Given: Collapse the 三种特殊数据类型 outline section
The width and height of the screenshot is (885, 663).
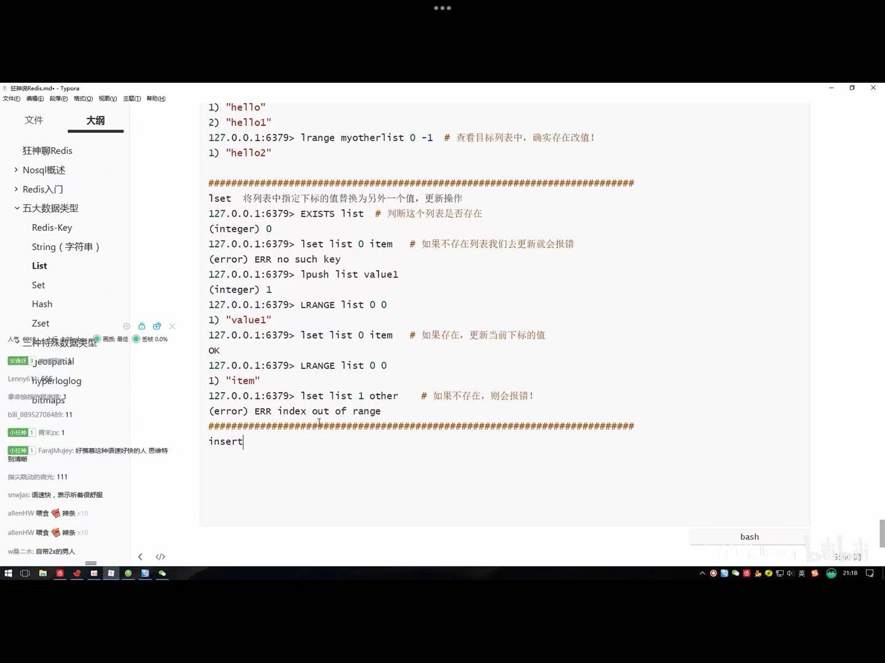Looking at the screenshot, I should coord(17,341).
